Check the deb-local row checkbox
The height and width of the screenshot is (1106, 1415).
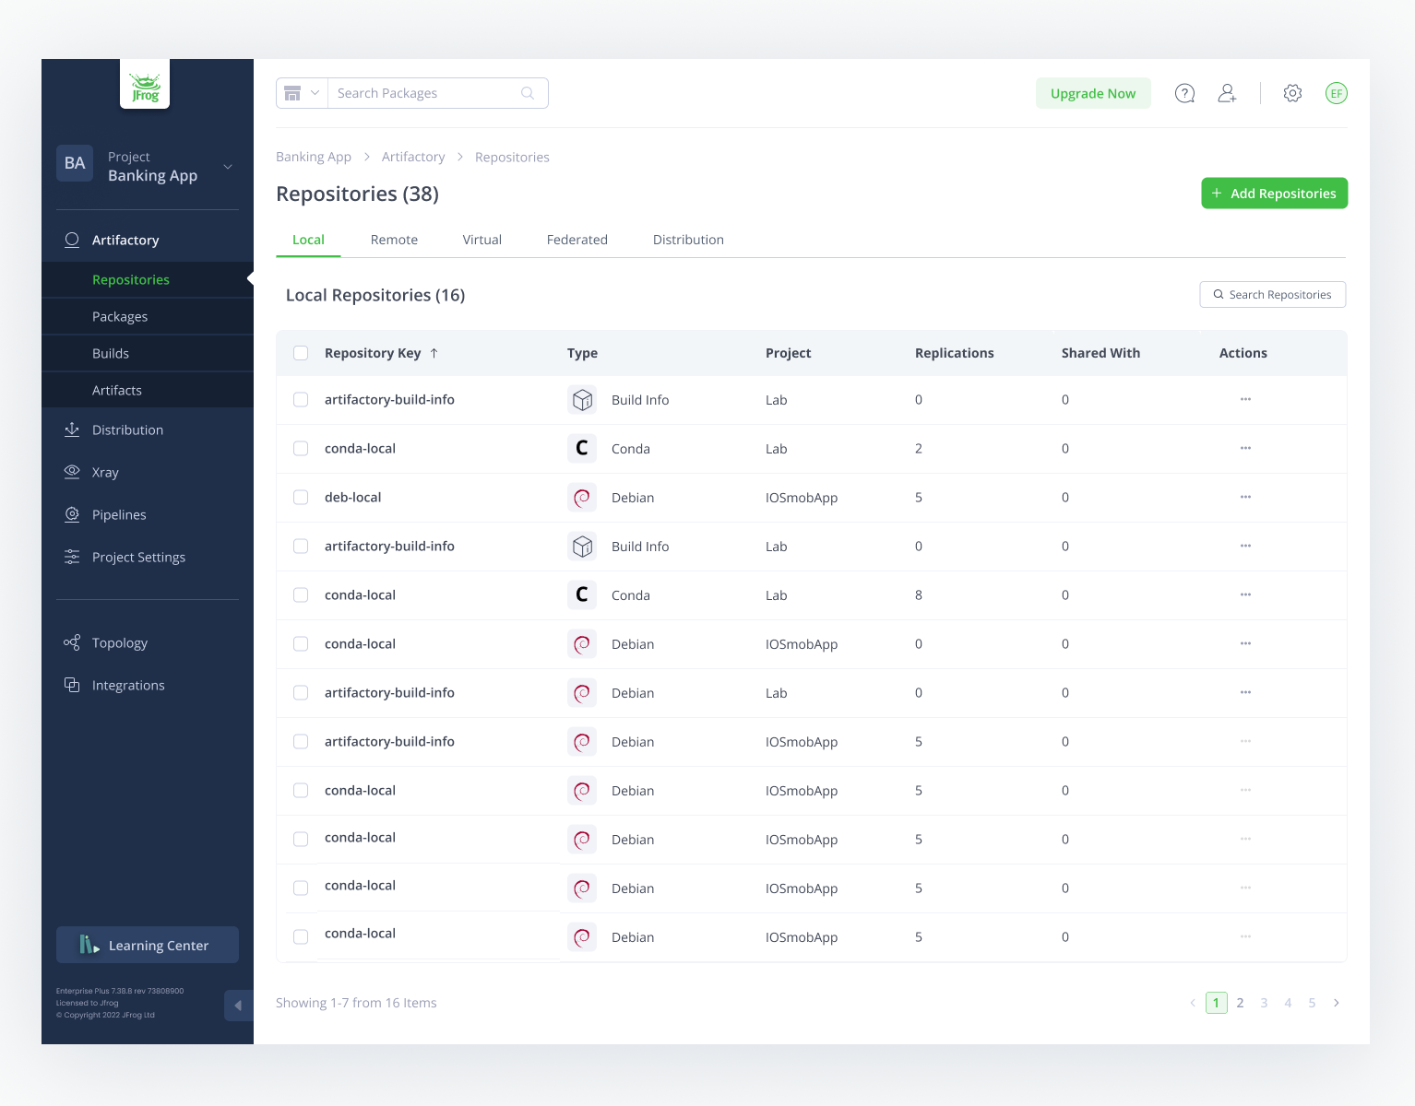coord(301,497)
